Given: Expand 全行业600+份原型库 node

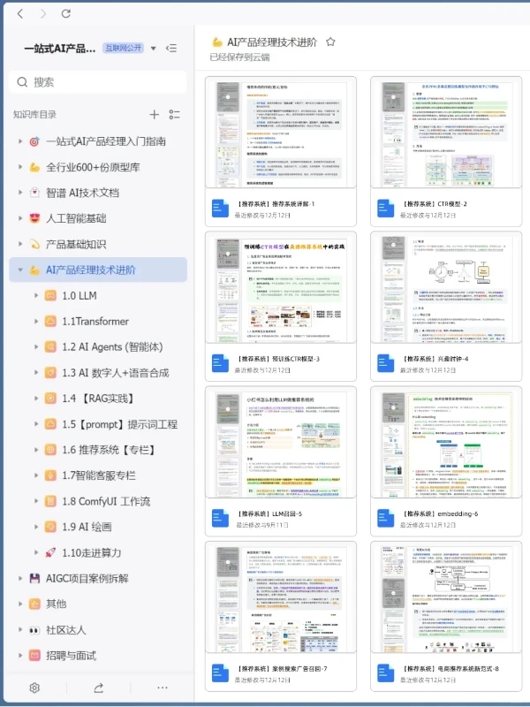Looking at the screenshot, I should pos(19,167).
